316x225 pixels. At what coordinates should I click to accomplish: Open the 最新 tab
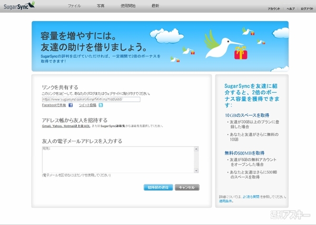click(155, 6)
